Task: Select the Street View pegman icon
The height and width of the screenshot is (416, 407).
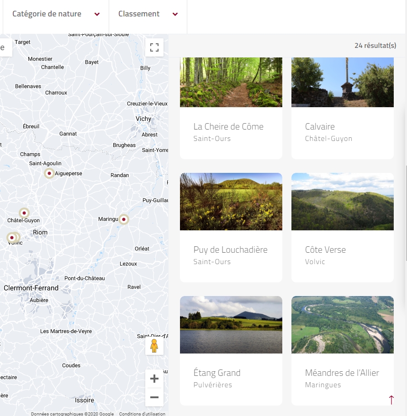Action: tap(154, 346)
